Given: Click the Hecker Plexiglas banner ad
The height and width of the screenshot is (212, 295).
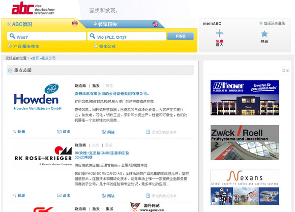Looking at the screenshot, I should (245, 98).
